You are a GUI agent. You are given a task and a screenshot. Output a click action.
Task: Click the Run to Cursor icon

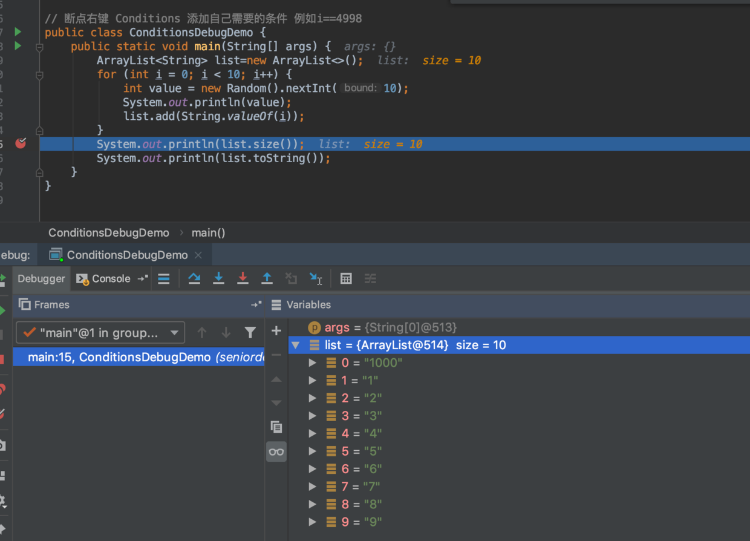[x=316, y=278]
